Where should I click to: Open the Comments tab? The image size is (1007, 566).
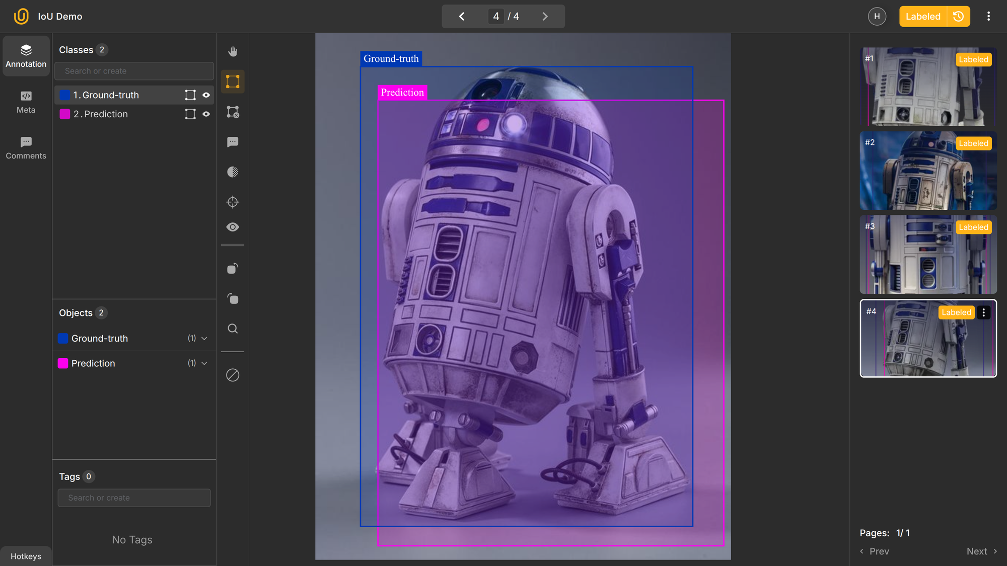point(26,148)
